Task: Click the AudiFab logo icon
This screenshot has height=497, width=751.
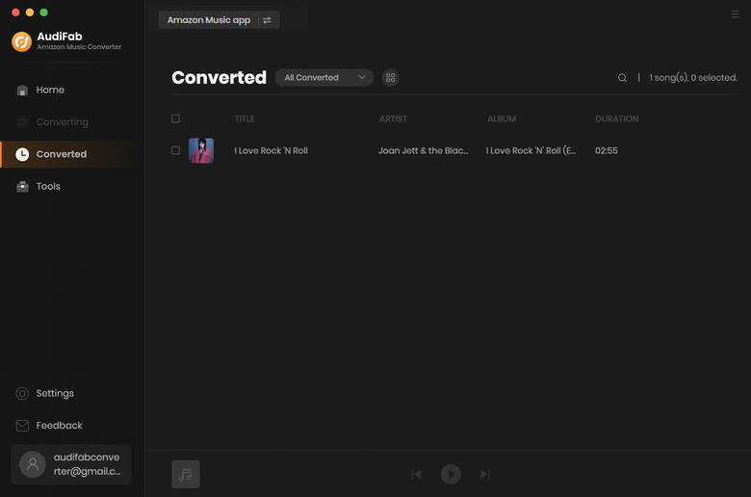Action: click(x=21, y=41)
